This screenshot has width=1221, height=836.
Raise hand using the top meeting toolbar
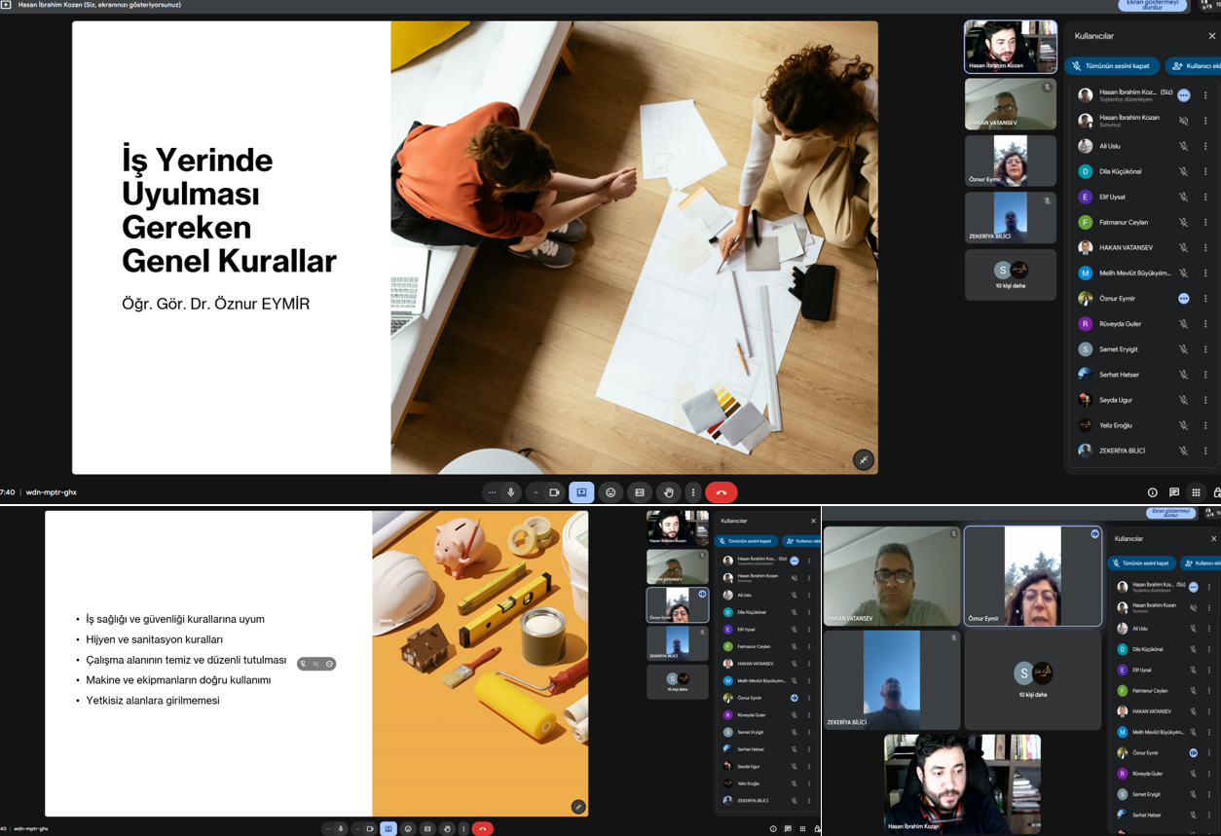tap(668, 492)
